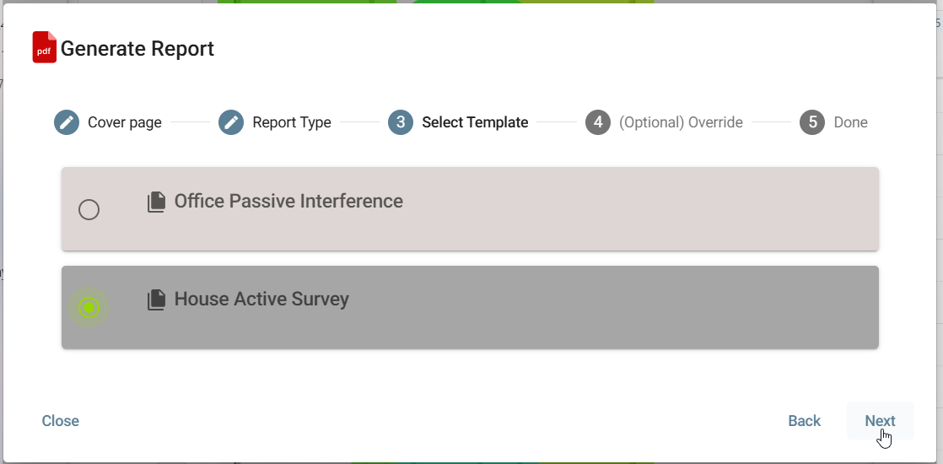Image resolution: width=943 pixels, height=464 pixels.
Task: Jump to the Done step label
Action: click(x=850, y=122)
